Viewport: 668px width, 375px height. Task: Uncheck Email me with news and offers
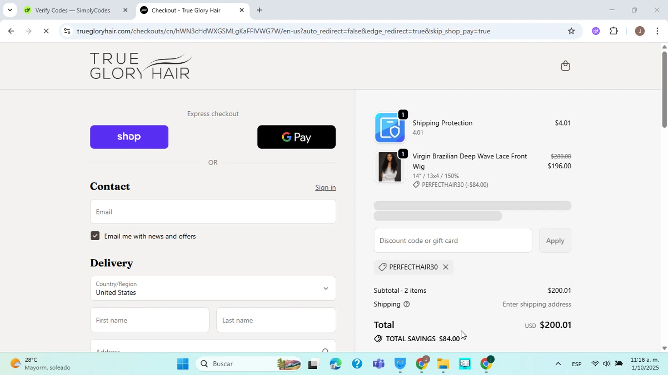95,236
